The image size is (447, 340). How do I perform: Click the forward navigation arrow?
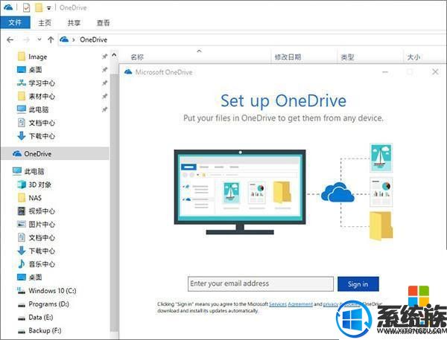26,39
